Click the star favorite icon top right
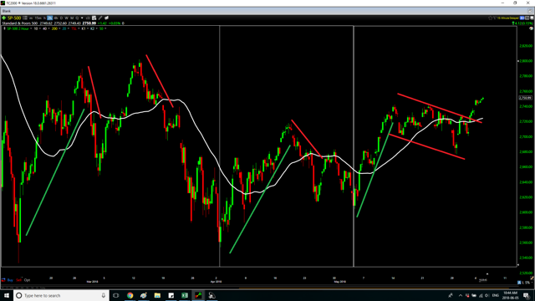 coord(491,18)
